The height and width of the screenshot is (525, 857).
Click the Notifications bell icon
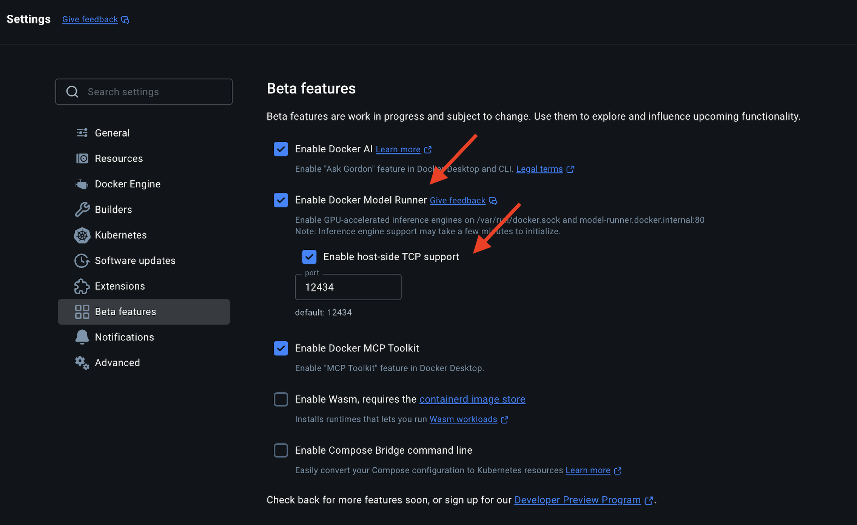tap(82, 337)
